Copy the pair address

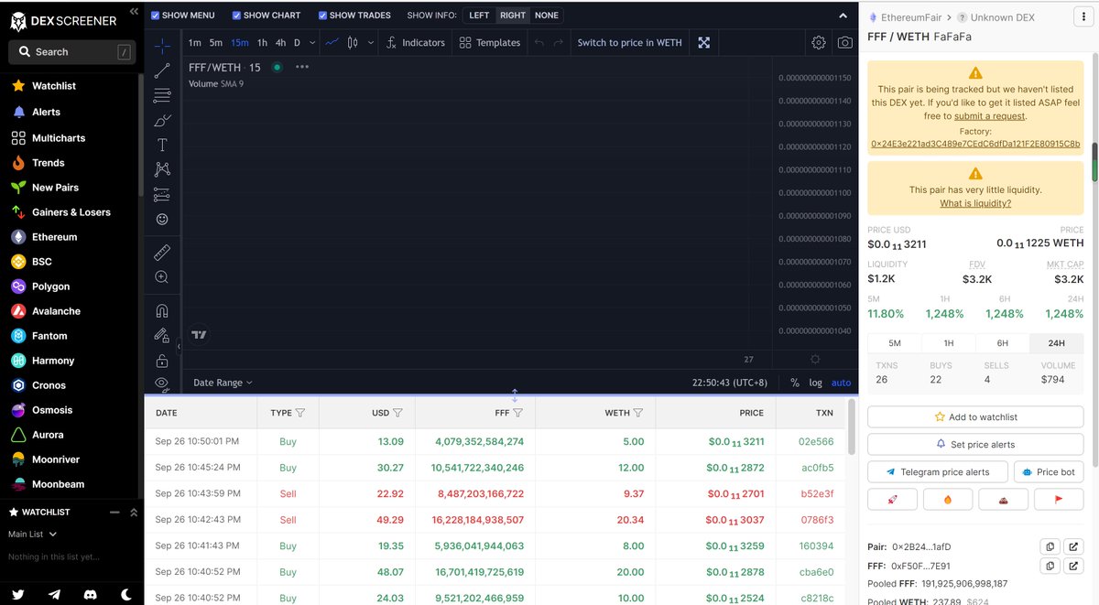click(x=1050, y=546)
